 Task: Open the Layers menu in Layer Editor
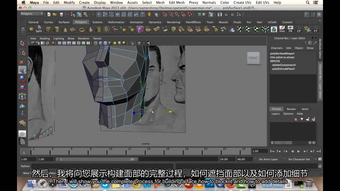pos(275,114)
